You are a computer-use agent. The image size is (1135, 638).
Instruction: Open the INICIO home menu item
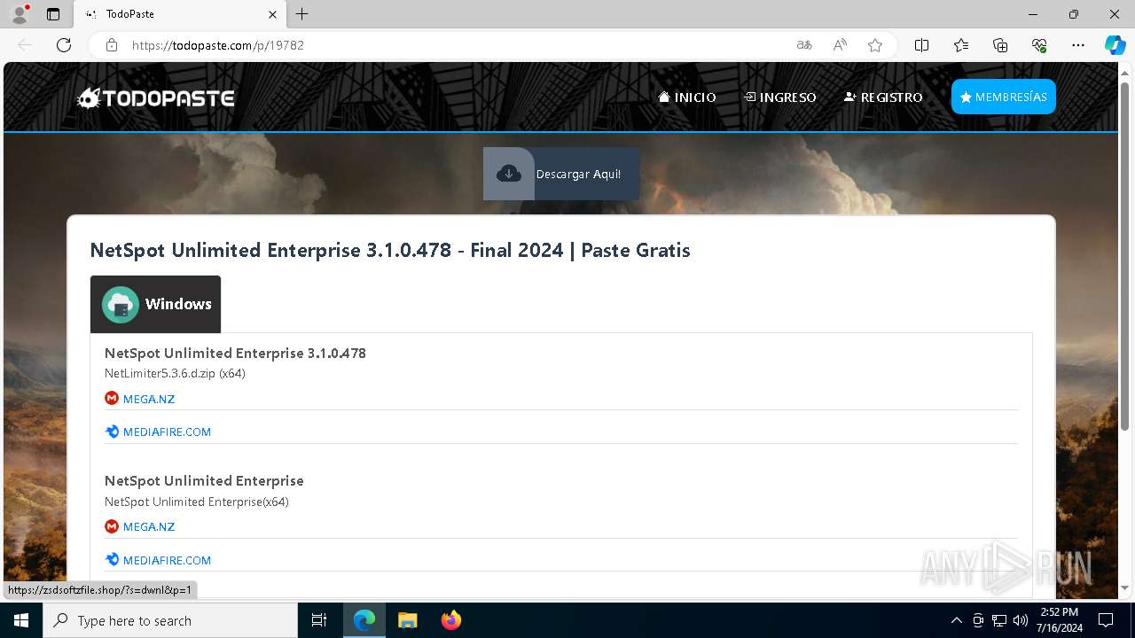687,97
